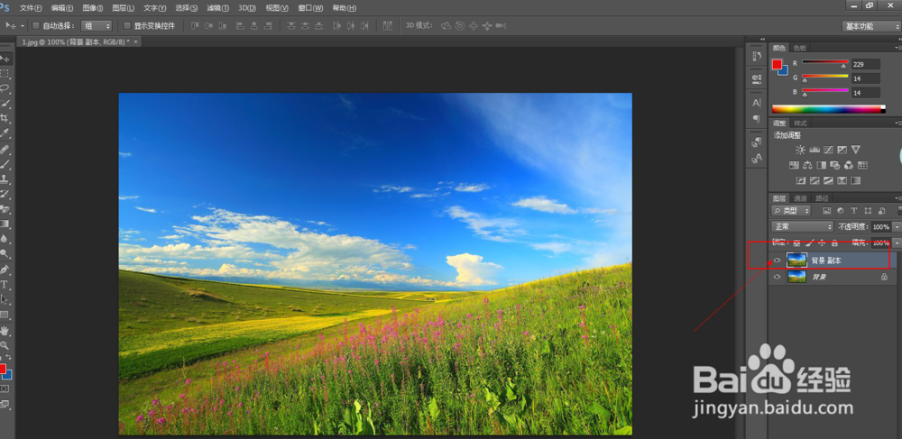Open the Paragraph panel icon

click(x=757, y=119)
